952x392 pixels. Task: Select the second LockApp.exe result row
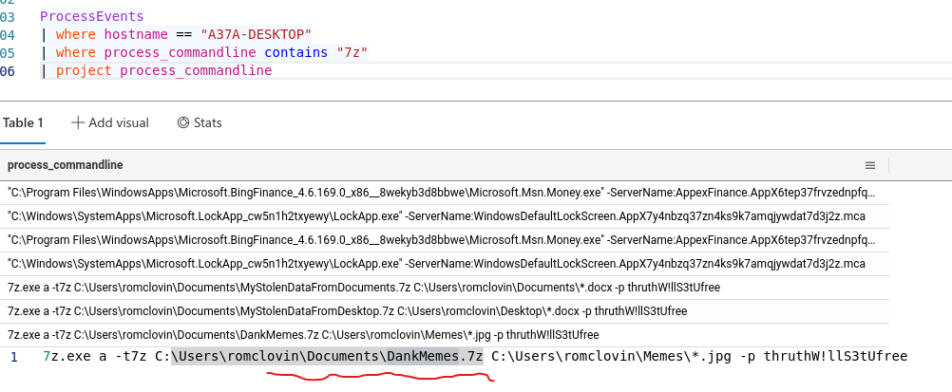click(435, 264)
